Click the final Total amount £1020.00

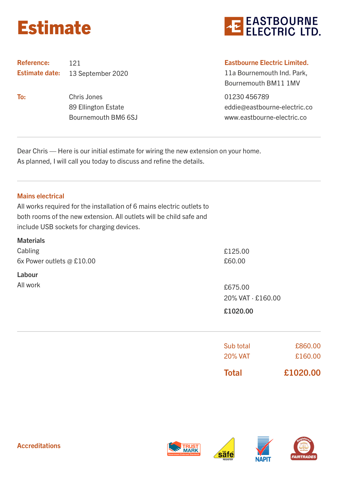coord(302,373)
